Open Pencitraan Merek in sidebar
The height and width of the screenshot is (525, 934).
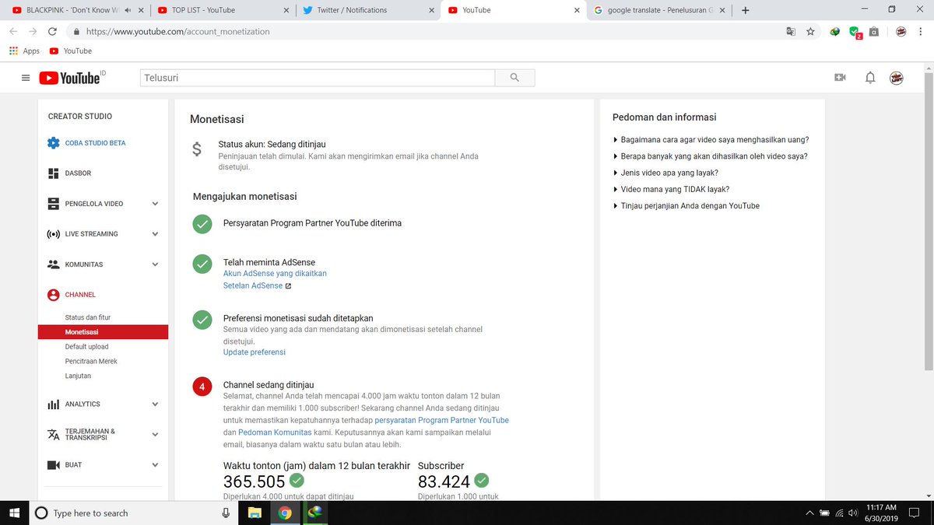tap(91, 362)
